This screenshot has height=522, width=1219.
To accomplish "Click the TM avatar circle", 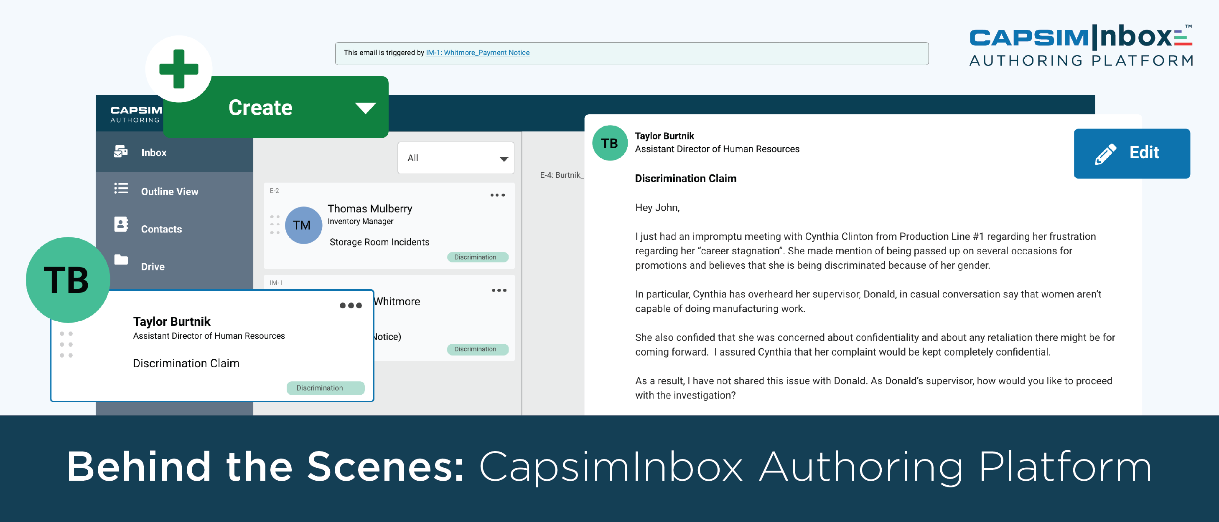I will coord(303,225).
